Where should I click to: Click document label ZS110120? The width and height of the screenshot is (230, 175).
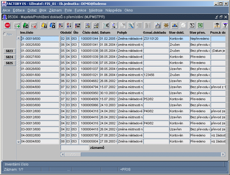point(156,39)
